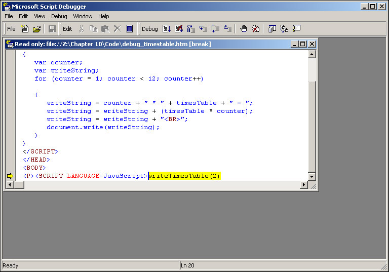Open the Command Window icon
Viewport: 389px width, 272px height.
coord(296,29)
